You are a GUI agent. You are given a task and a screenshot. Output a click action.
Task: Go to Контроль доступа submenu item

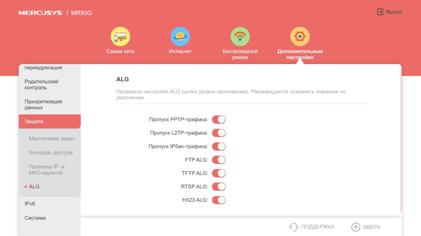pyautogui.click(x=51, y=153)
